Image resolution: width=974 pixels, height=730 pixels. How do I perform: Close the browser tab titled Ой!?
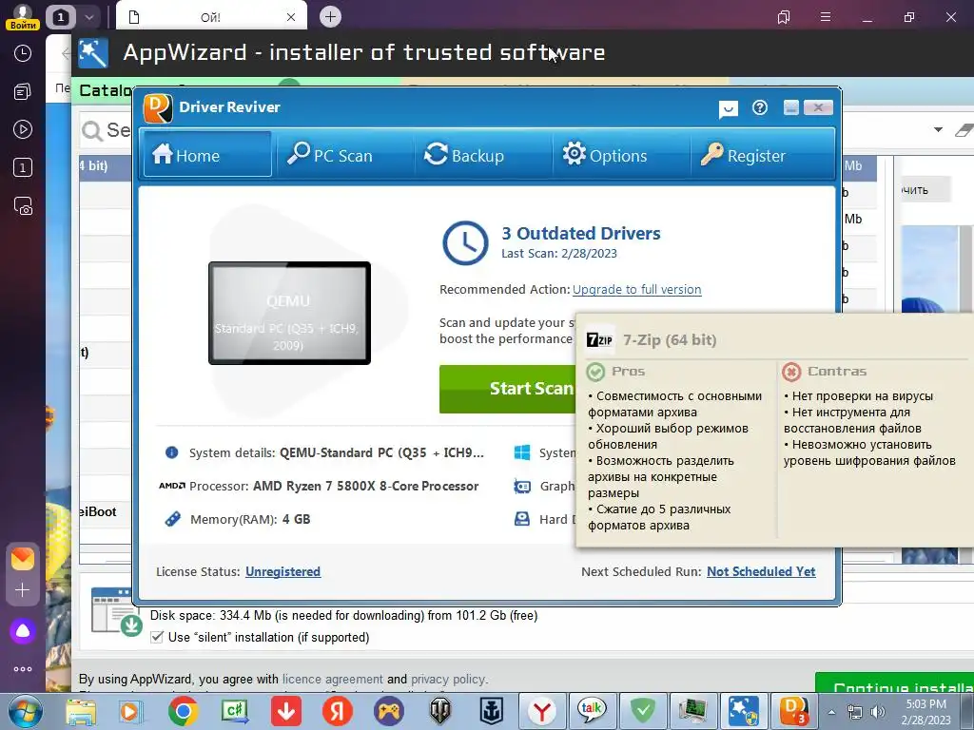[x=291, y=17]
